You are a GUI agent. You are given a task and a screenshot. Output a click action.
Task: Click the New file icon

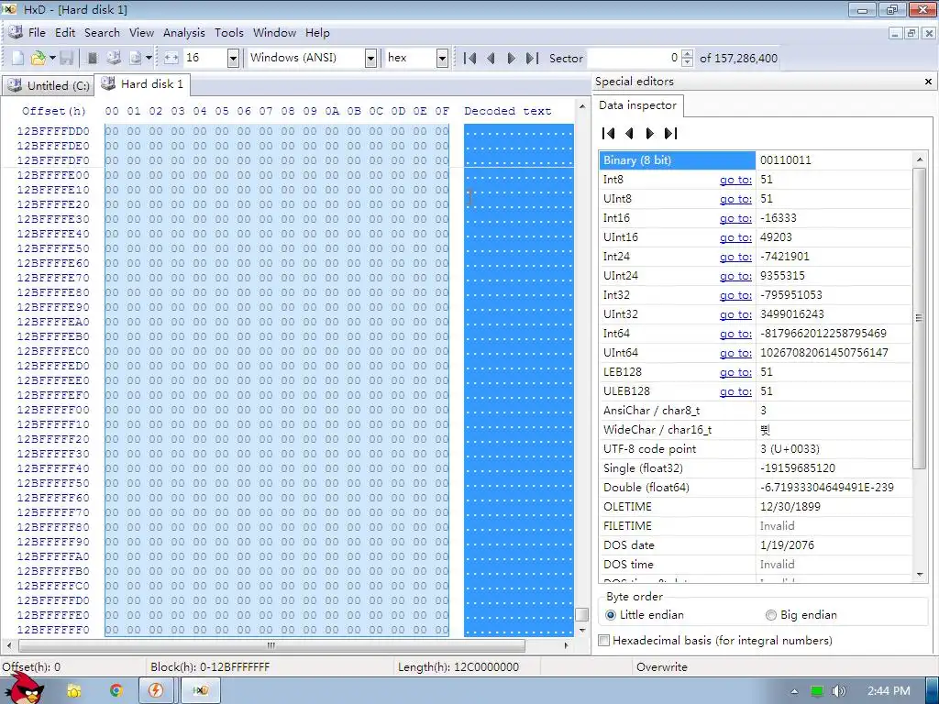18,58
